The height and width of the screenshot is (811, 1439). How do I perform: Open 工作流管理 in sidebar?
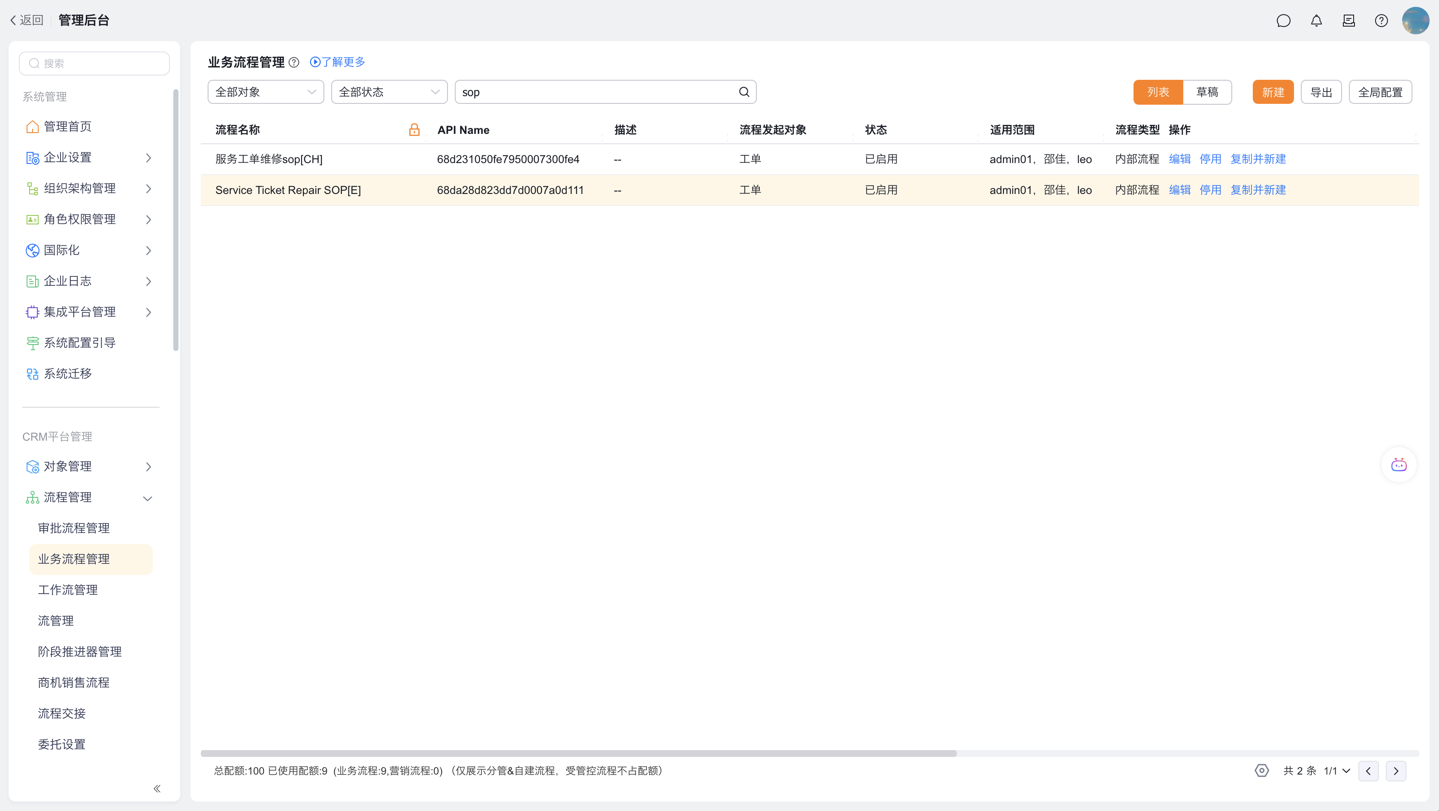point(68,590)
